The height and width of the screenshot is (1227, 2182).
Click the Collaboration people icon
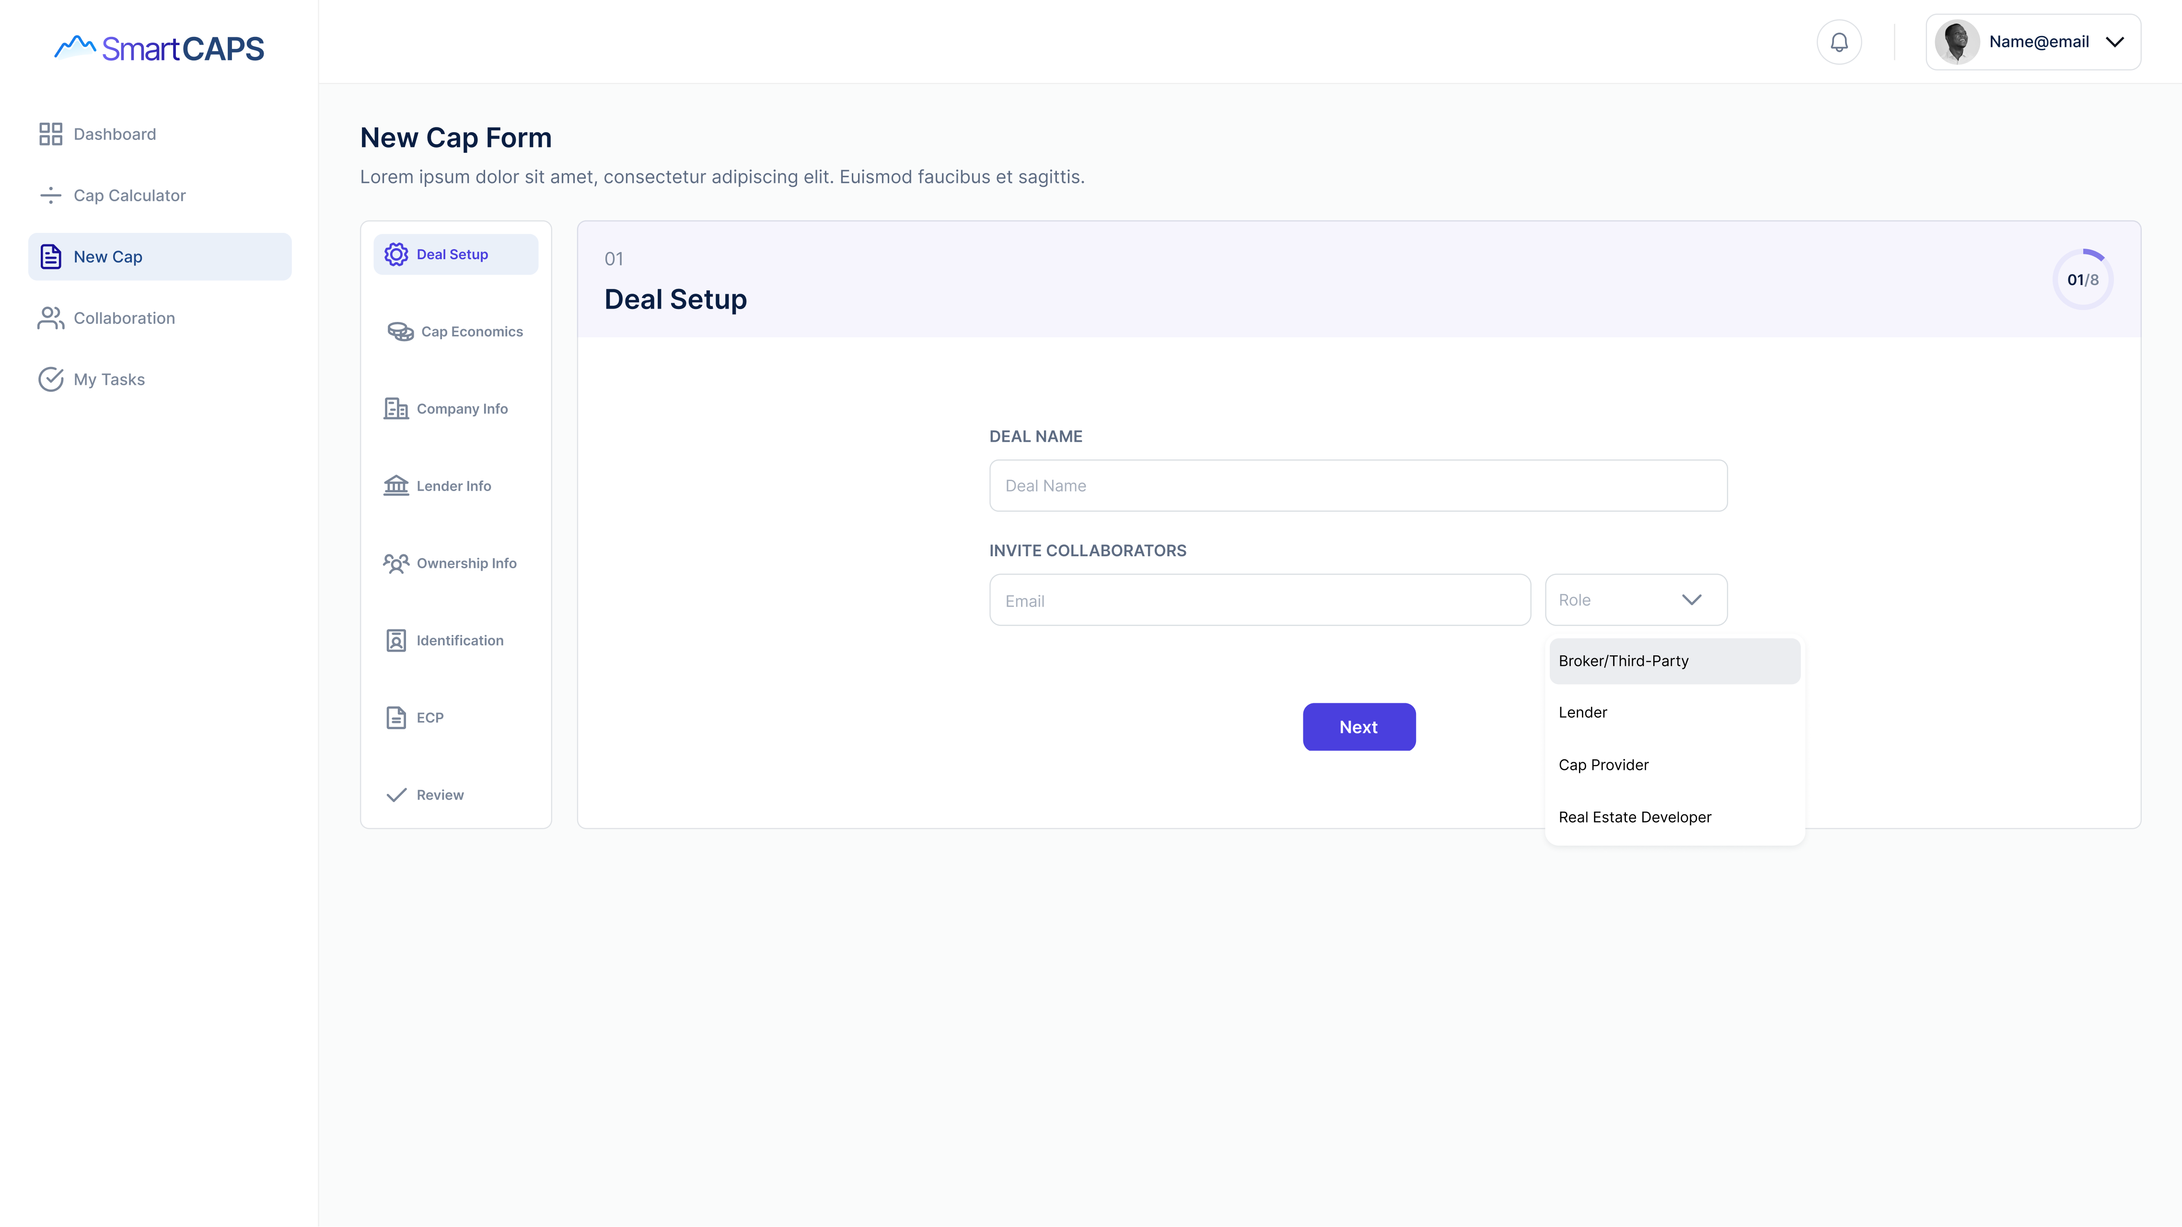pyautogui.click(x=51, y=319)
